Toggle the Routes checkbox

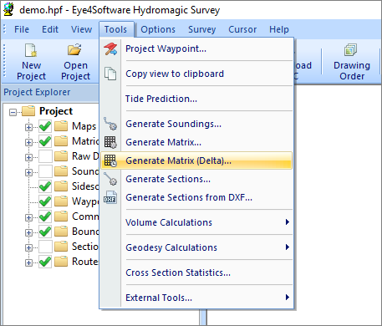pos(45,262)
